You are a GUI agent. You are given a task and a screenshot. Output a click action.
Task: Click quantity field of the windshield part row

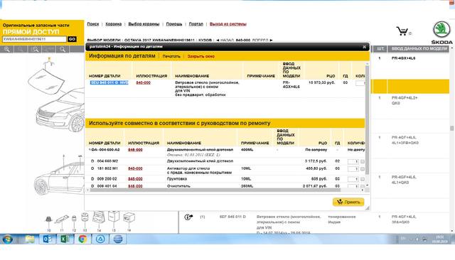pos(360,83)
